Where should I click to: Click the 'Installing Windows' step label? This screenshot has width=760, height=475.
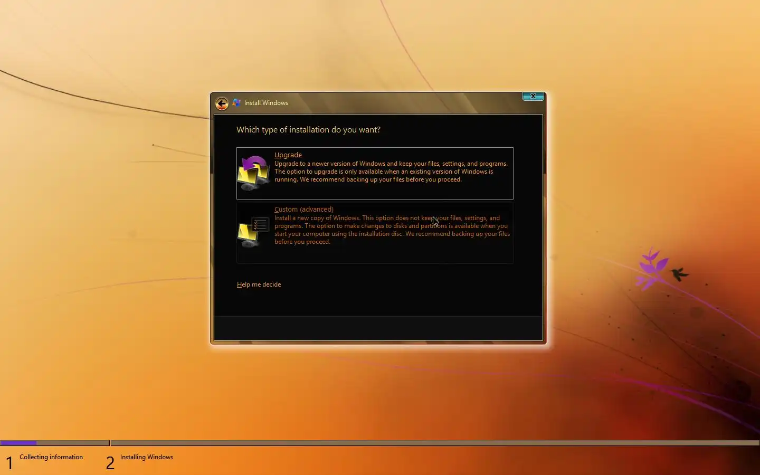click(147, 457)
